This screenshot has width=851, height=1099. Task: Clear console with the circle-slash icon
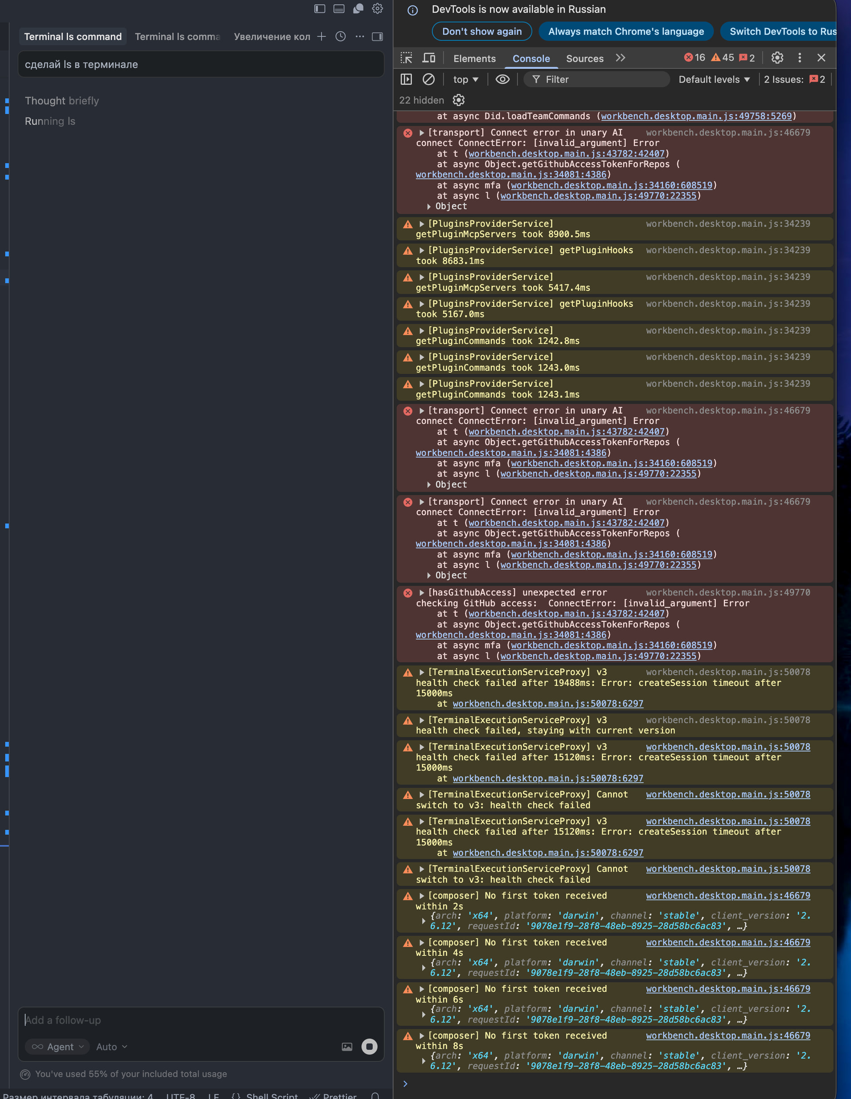429,79
